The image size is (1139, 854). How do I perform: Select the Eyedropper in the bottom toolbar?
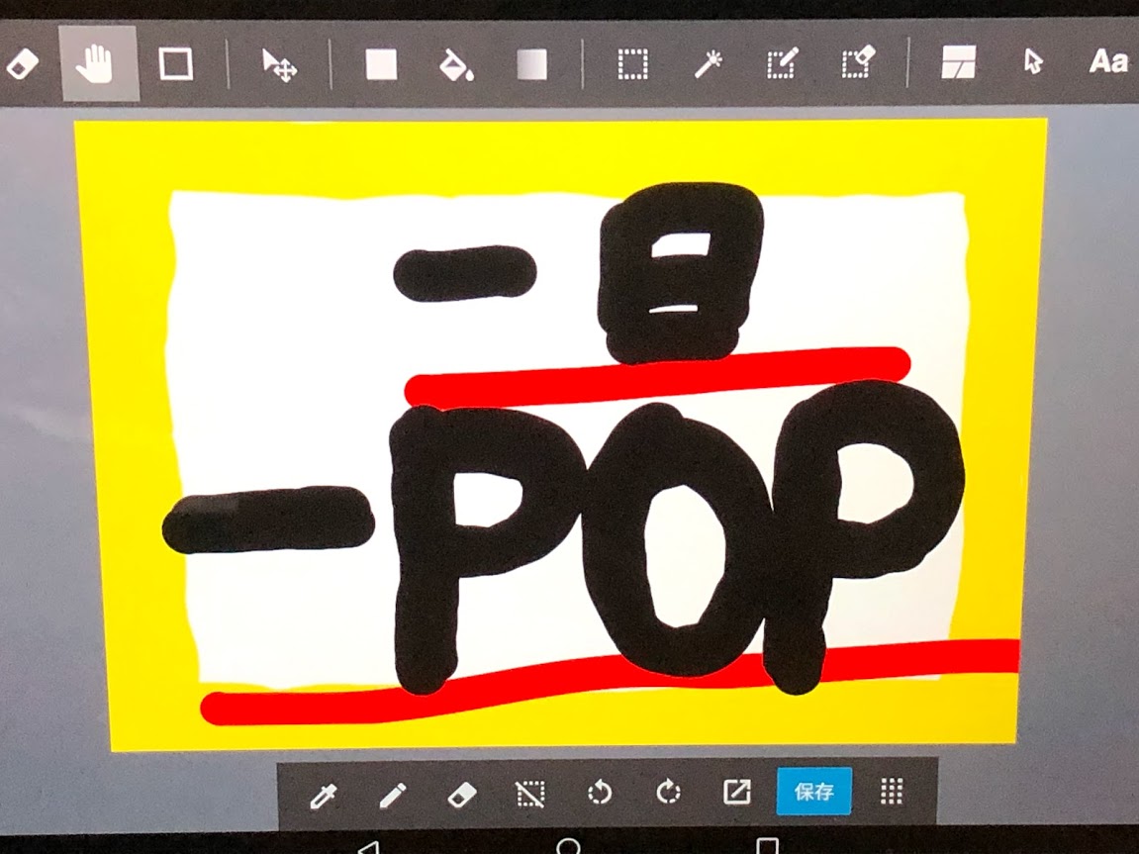click(324, 792)
